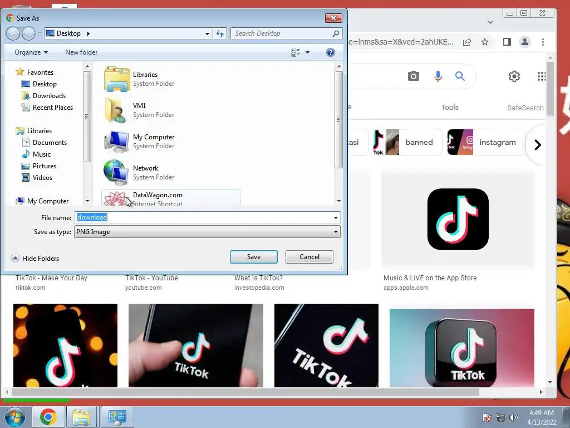Image resolution: width=570 pixels, height=428 pixels.
Task: Open the App Store TikTok logo thumbnail
Action: (458, 220)
